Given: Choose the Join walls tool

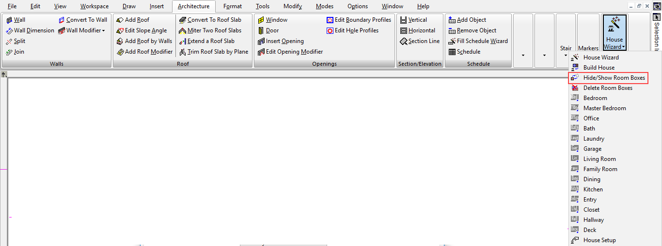Looking at the screenshot, I should point(15,52).
